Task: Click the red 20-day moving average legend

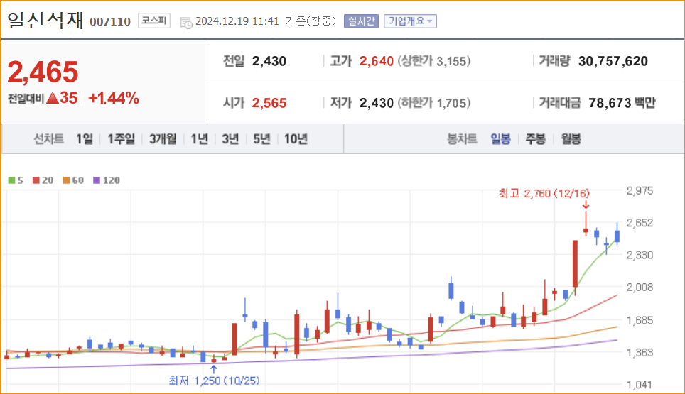Action: [43, 180]
